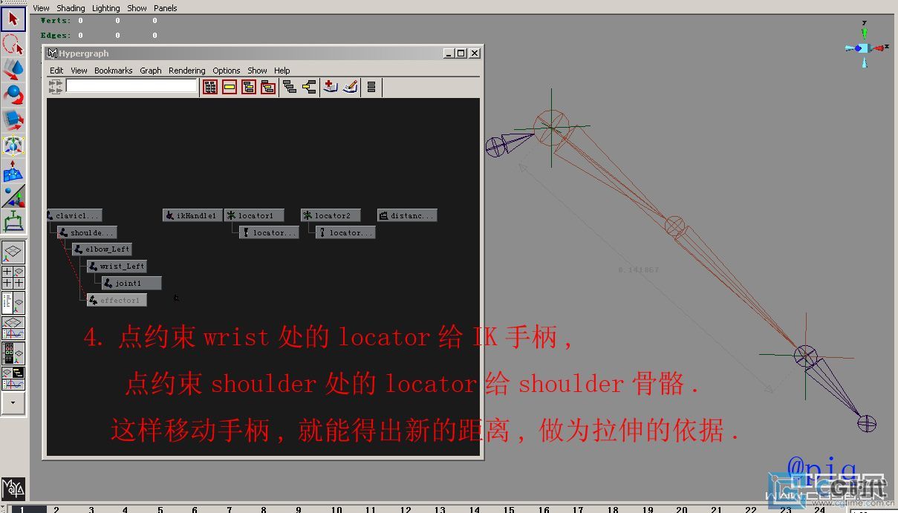Select the elbow_Left joint node
The width and height of the screenshot is (898, 513).
(x=103, y=249)
